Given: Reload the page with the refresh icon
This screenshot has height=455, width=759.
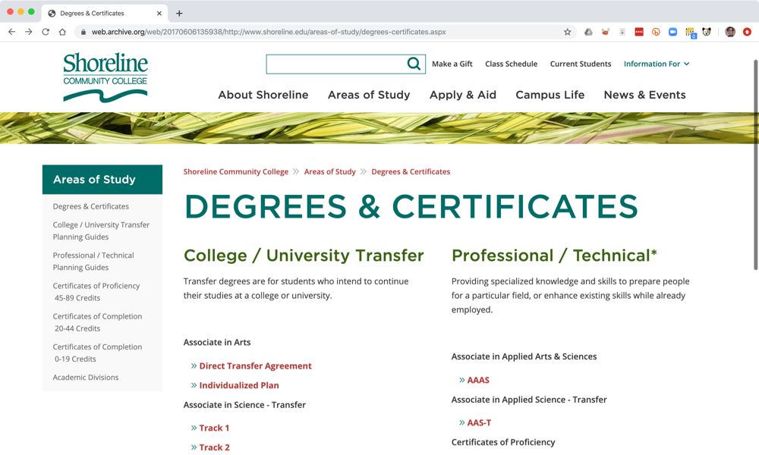Looking at the screenshot, I should pyautogui.click(x=46, y=32).
